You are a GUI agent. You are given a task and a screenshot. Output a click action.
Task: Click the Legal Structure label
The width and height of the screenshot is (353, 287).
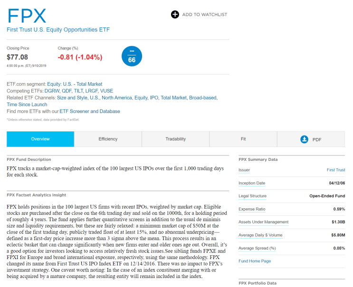(x=252, y=196)
